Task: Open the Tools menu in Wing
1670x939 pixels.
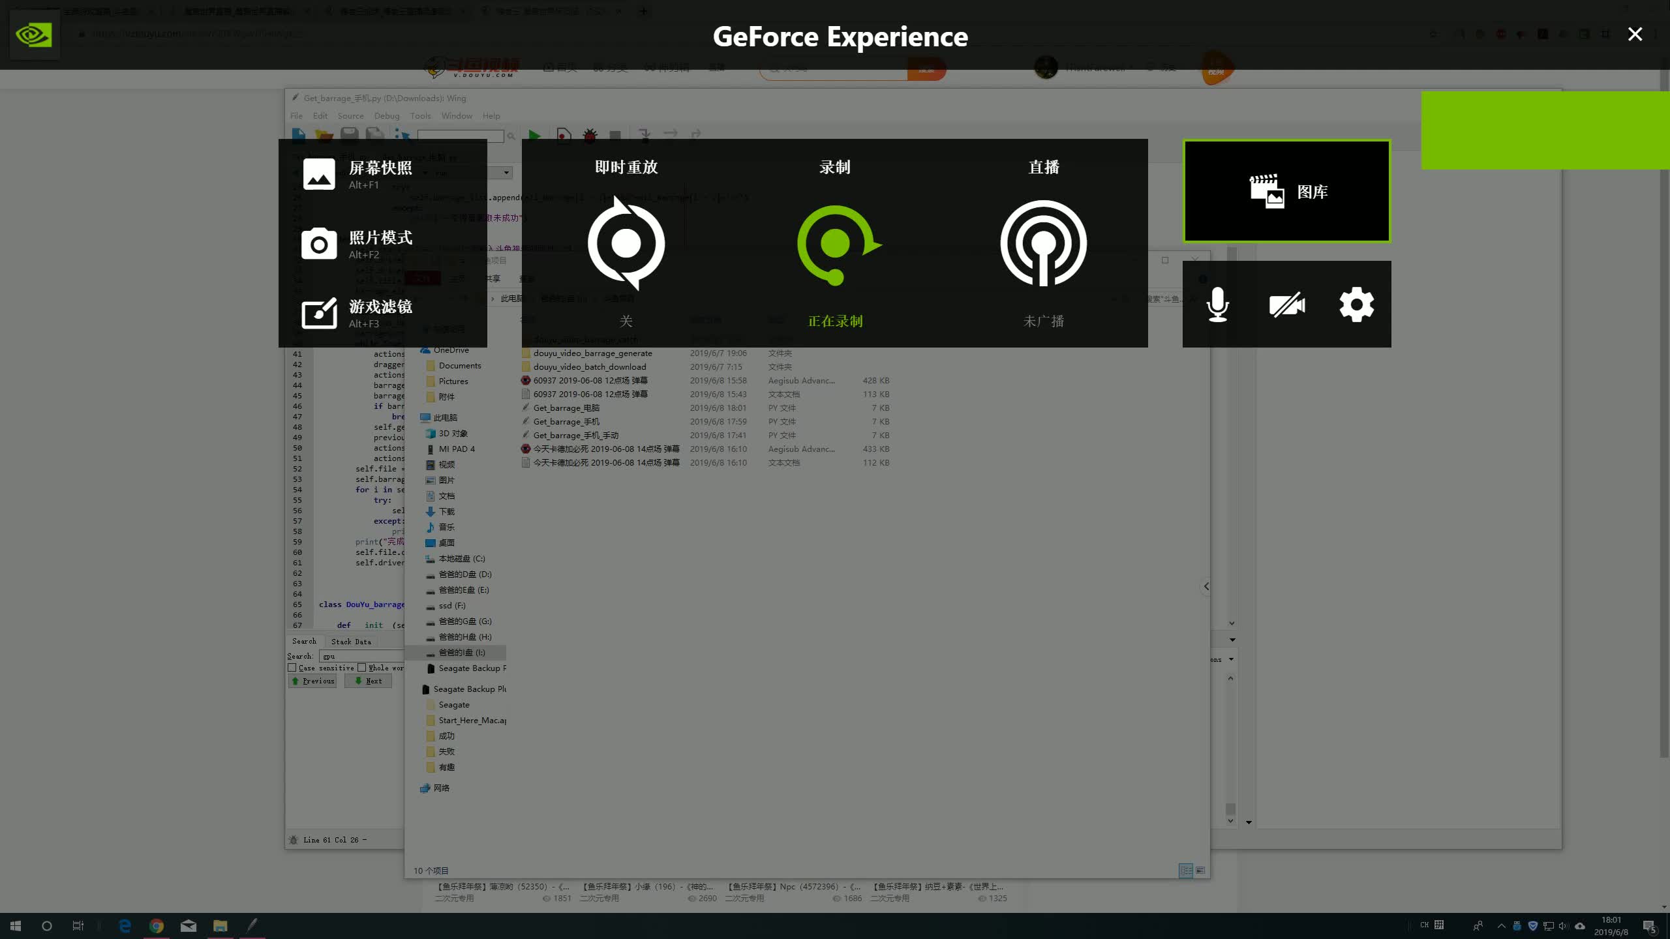Action: coord(420,115)
